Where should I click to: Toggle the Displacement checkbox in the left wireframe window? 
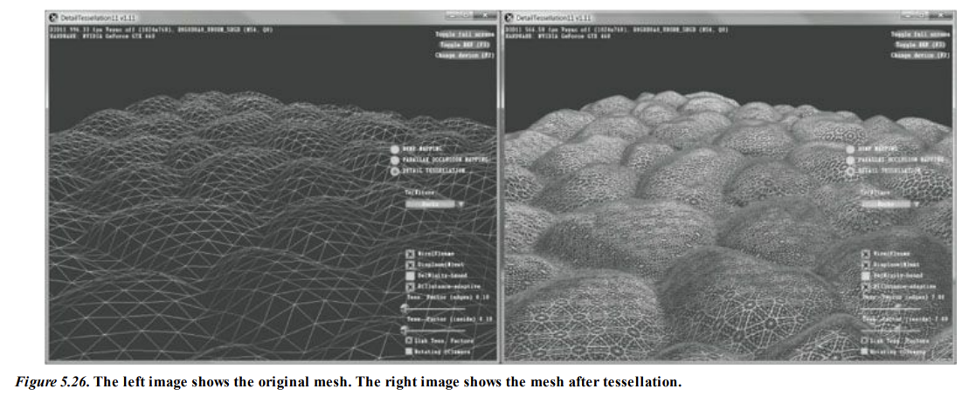[410, 264]
